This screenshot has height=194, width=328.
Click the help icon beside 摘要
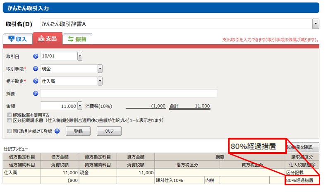36,93
